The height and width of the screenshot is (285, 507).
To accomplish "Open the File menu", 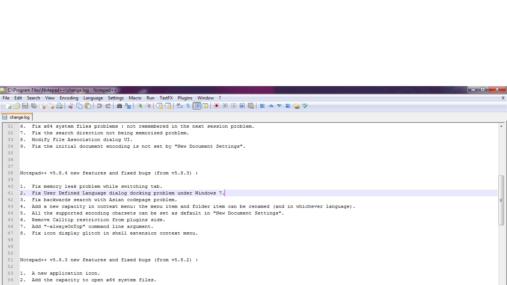I will (x=6, y=98).
